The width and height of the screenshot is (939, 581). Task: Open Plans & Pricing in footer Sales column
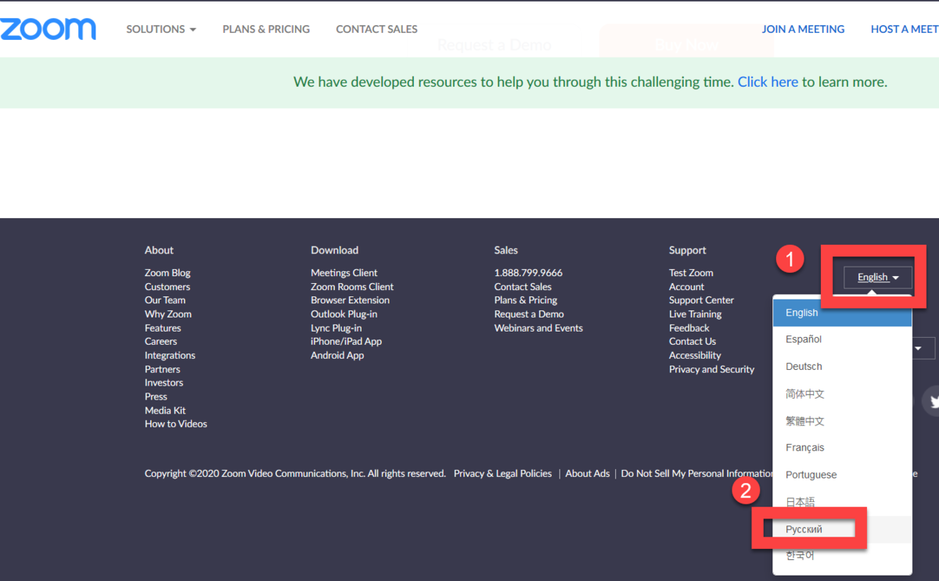pos(526,300)
